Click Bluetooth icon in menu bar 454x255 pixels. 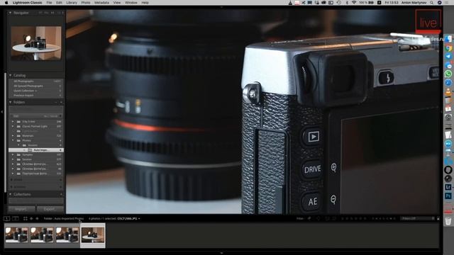point(347,3)
